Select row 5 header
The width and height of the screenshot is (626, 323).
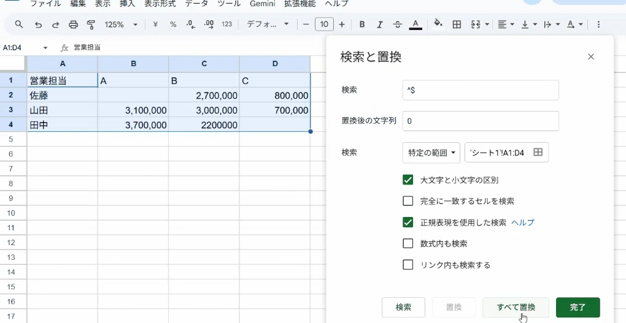click(x=13, y=139)
